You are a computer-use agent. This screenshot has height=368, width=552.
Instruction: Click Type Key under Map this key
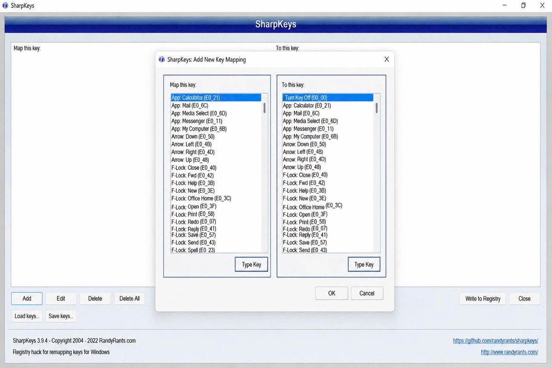[252, 264]
